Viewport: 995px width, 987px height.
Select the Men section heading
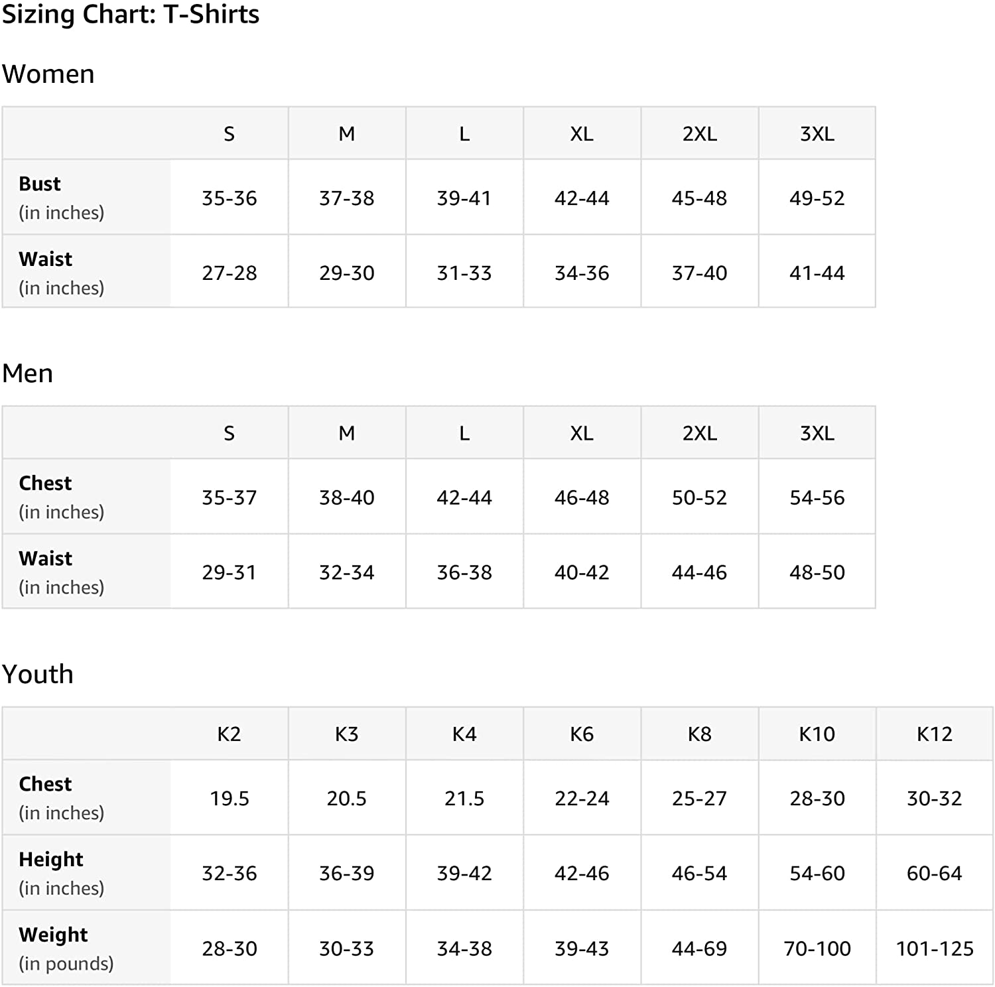(x=28, y=373)
